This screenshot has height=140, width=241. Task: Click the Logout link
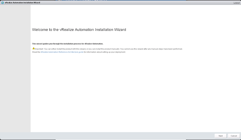coord(236,3)
